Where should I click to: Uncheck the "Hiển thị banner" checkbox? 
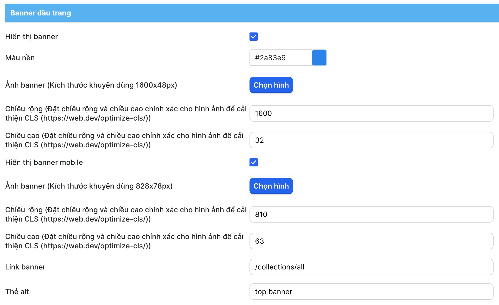[253, 37]
